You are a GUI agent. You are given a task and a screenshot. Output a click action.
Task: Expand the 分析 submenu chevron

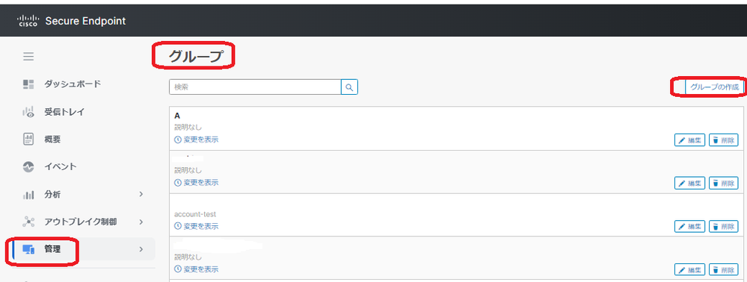[x=141, y=194]
